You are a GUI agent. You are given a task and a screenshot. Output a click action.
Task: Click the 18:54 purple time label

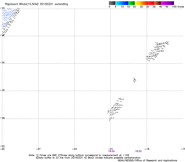[111, 151]
